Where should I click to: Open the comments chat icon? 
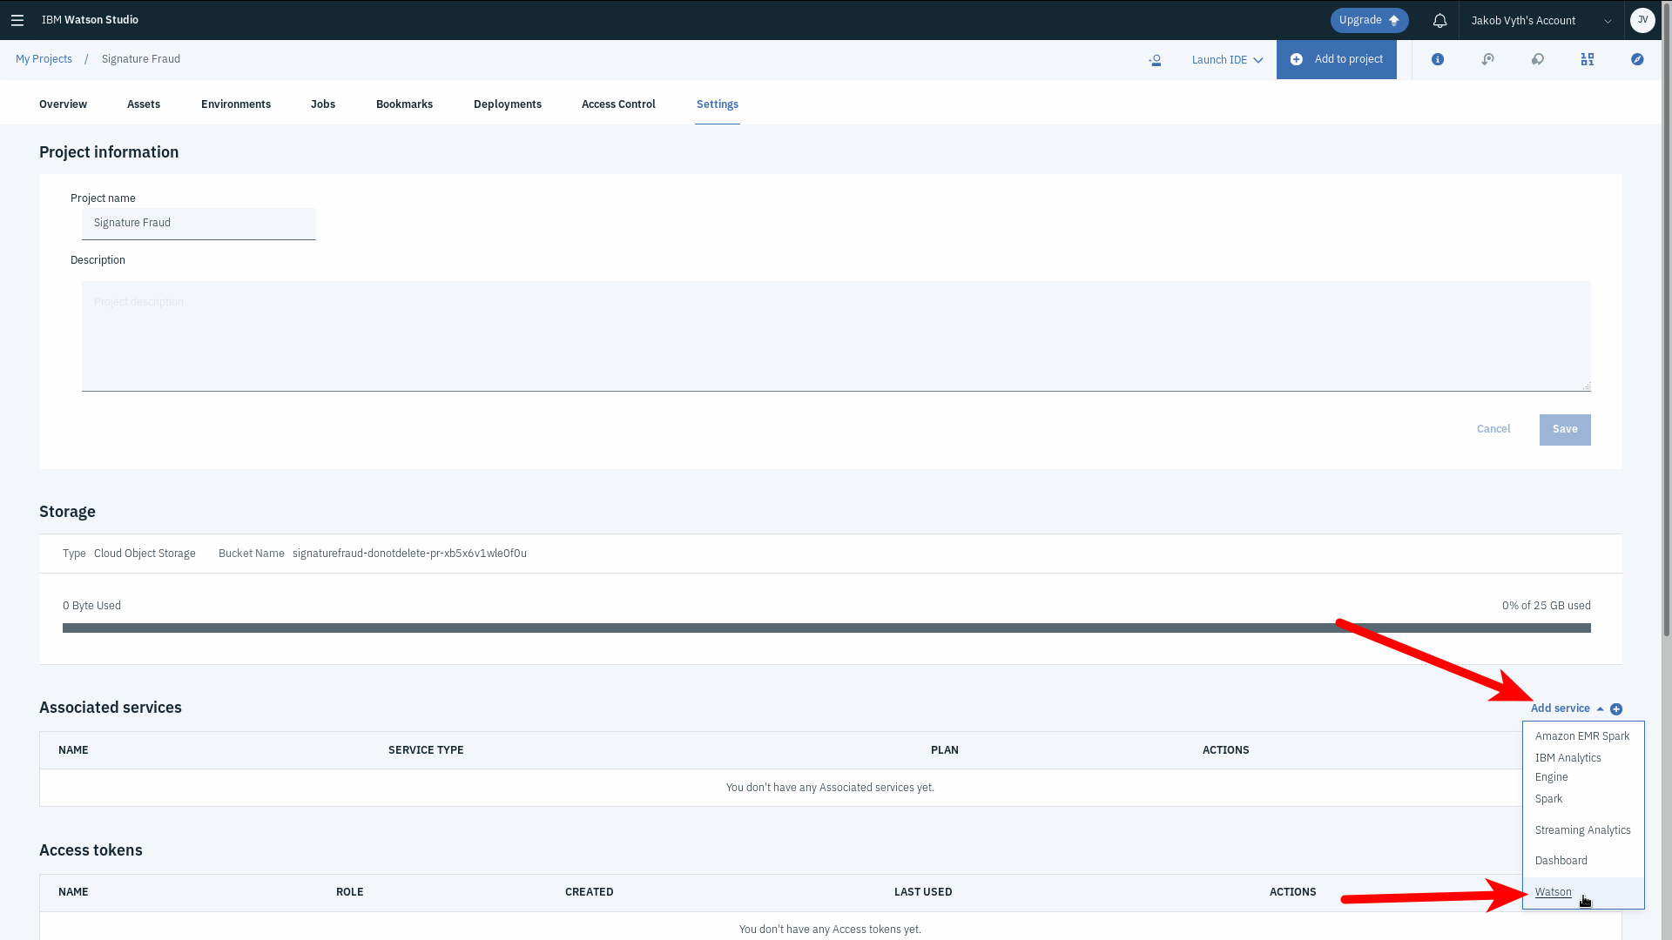[x=1538, y=59]
